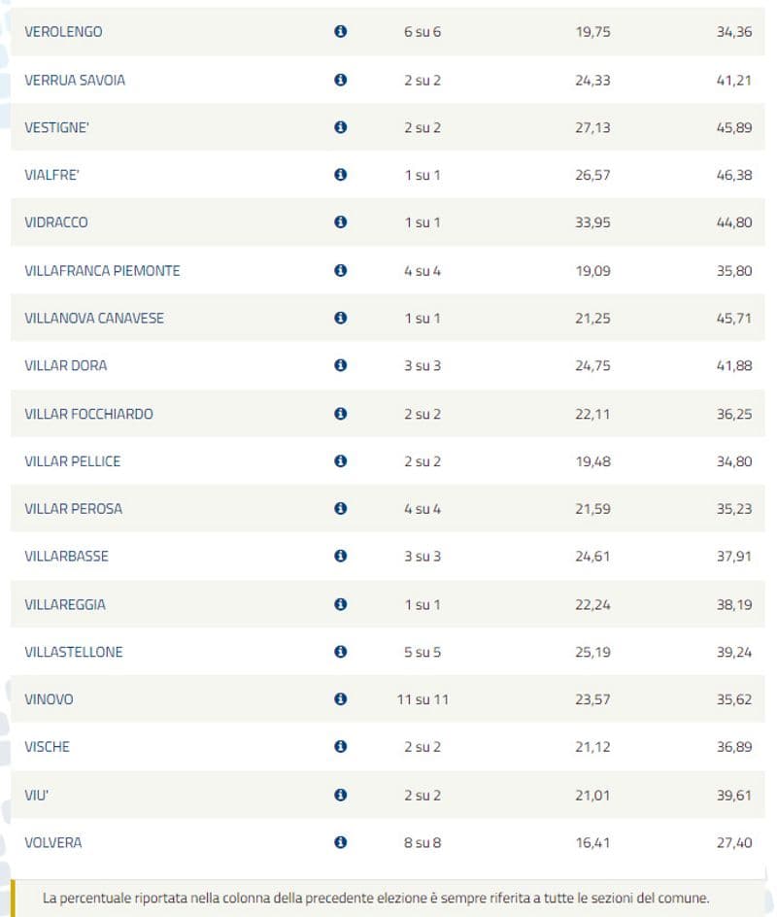The width and height of the screenshot is (777, 917).
Task: Show info for VIDRACCO row
Action: [340, 222]
